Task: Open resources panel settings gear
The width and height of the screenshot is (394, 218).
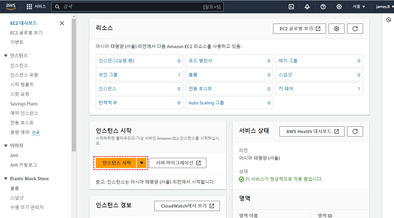Action: tap(337, 29)
